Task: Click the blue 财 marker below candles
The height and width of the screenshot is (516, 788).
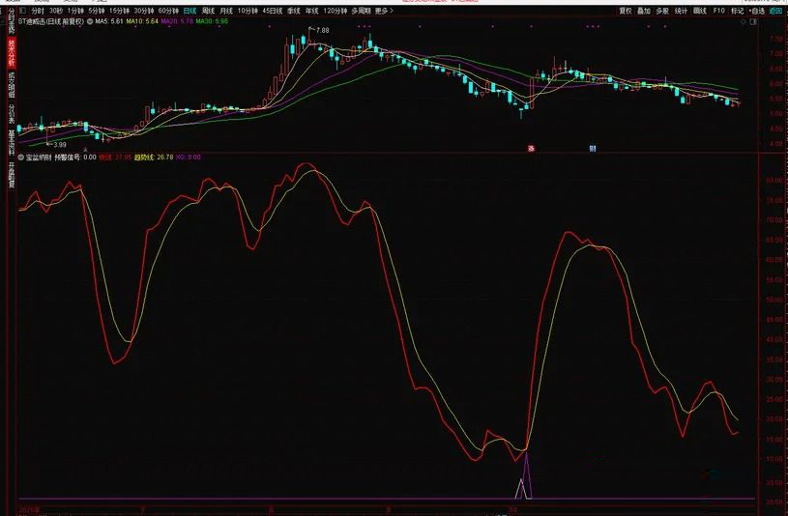Action: point(593,149)
